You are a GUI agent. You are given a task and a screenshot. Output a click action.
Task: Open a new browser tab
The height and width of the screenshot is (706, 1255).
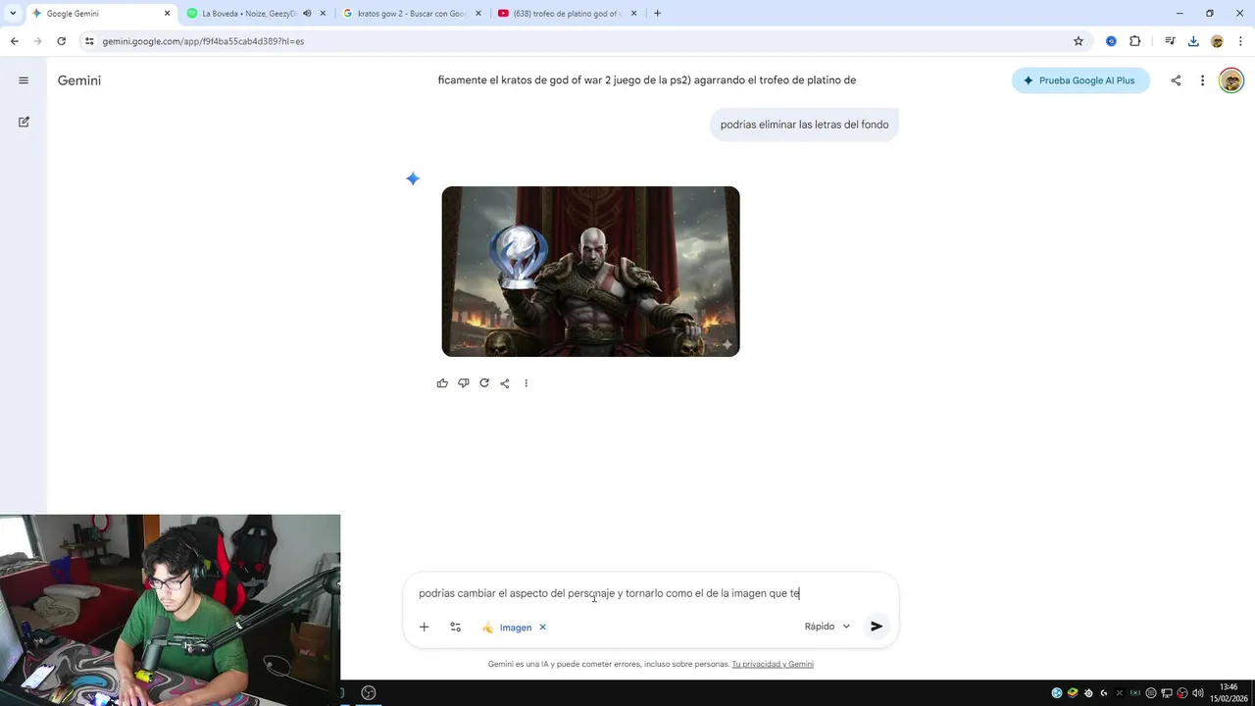tap(657, 14)
